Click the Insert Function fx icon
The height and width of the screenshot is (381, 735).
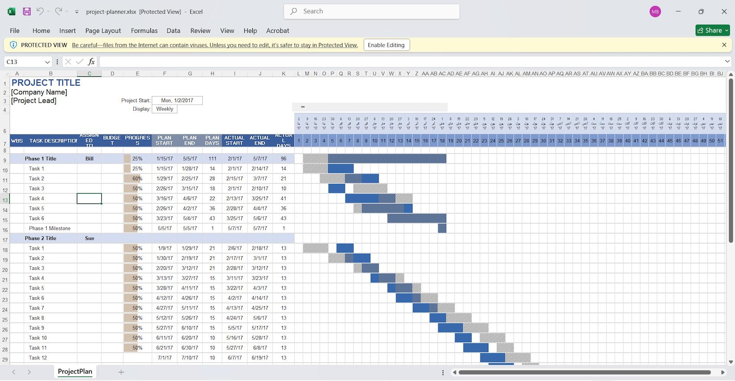coord(91,61)
